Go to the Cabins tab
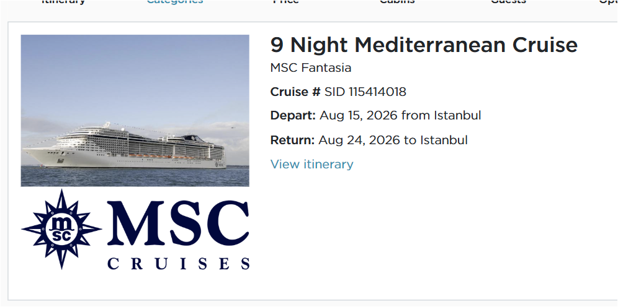The image size is (618, 307). coord(397,2)
